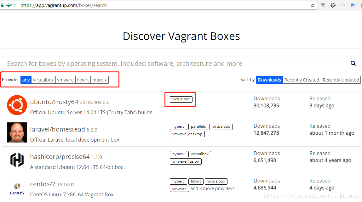
Task: Click hyperv tag on laravel/homestead
Action: 178,126
